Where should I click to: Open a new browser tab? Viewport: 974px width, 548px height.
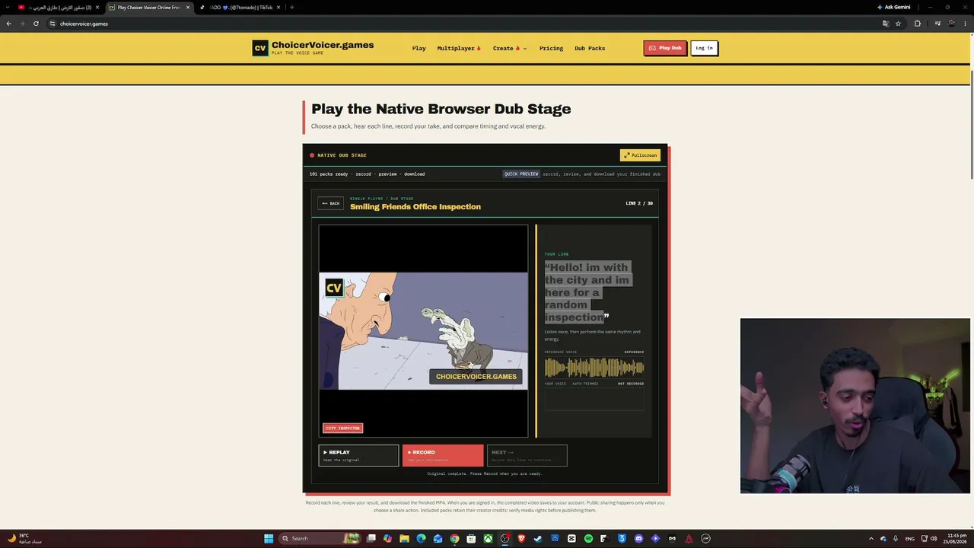coord(292,8)
